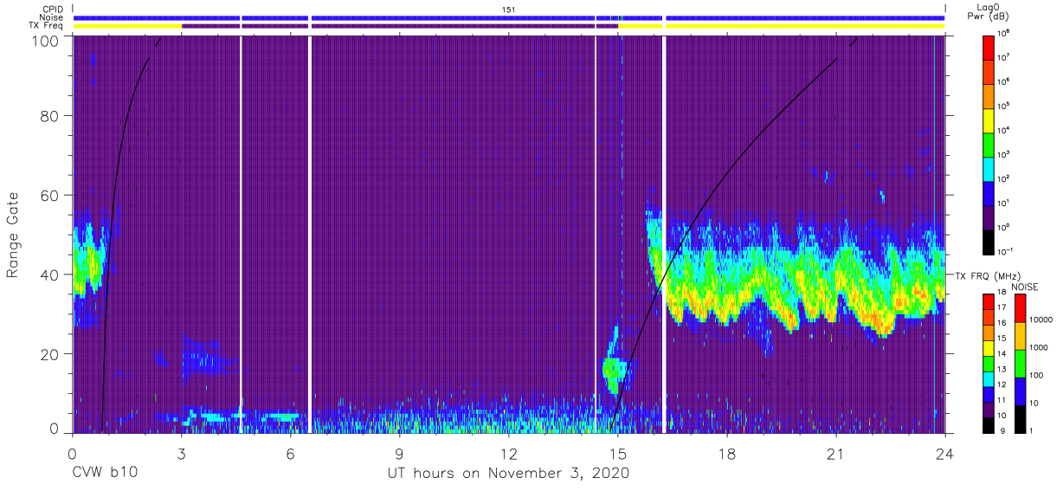Image resolution: width=1063 pixels, height=491 pixels.
Task: Click the '12' tick on the UT hours axis
Action: click(509, 453)
